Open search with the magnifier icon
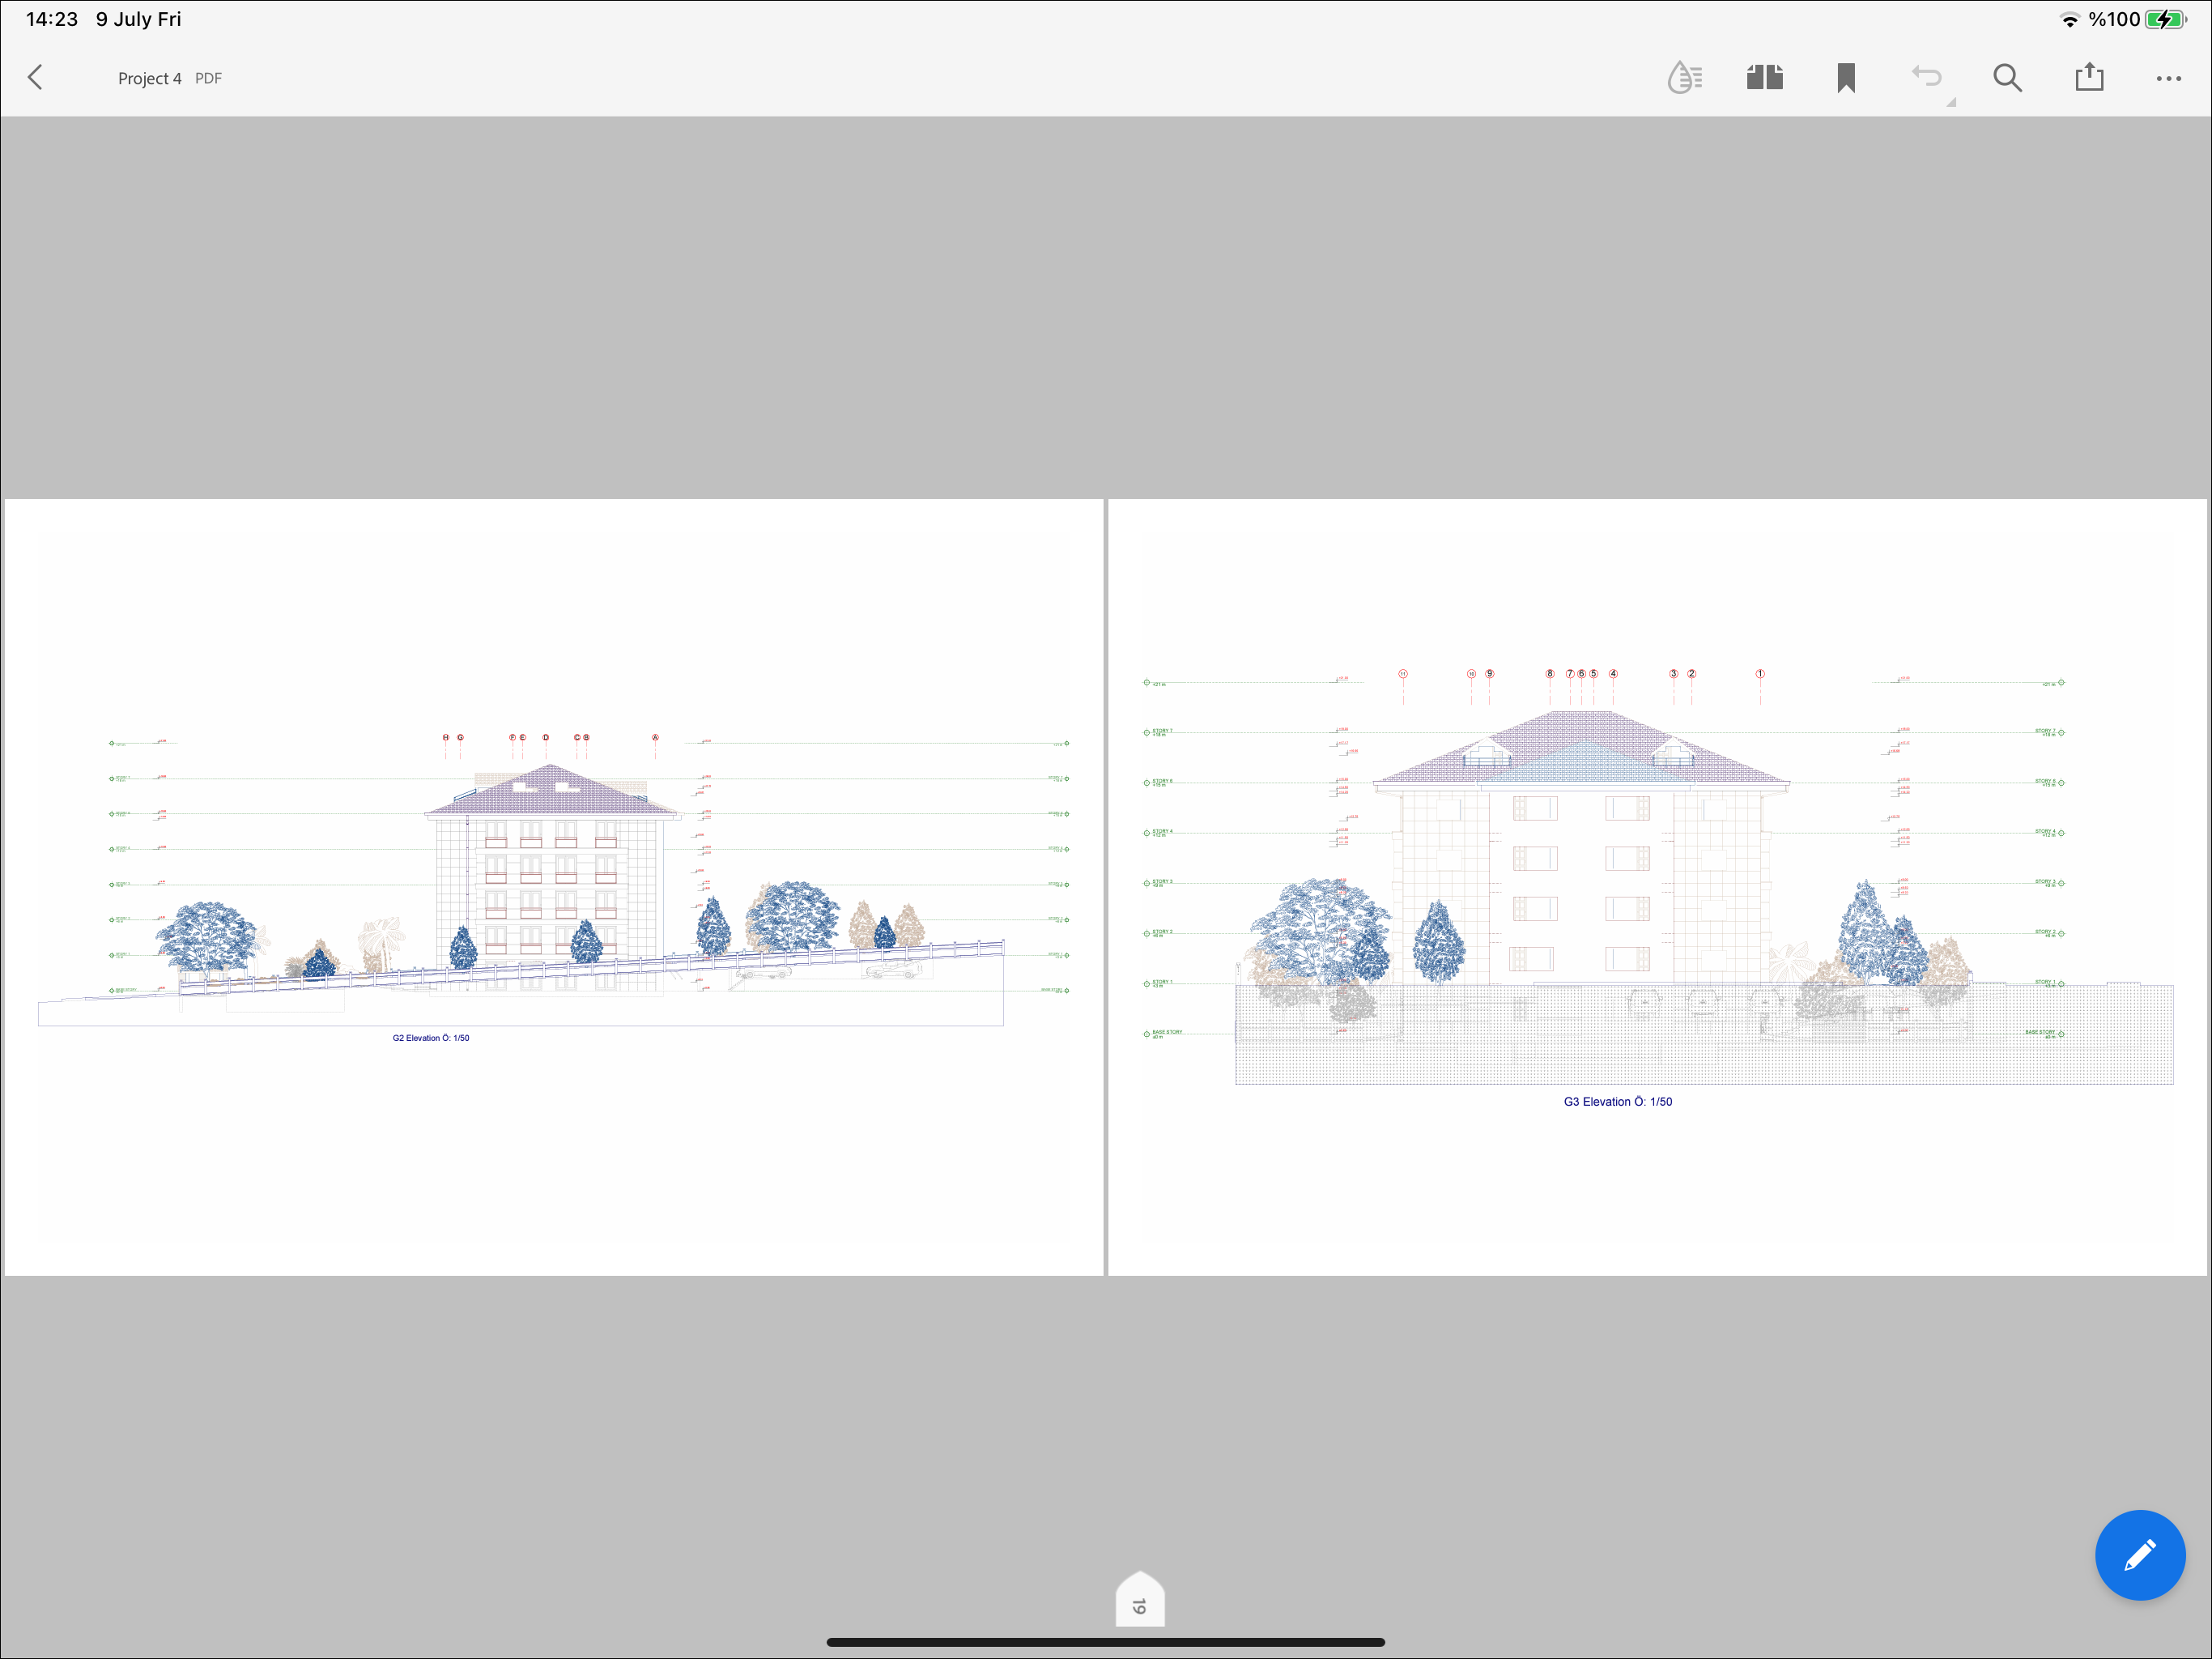Viewport: 2212px width, 1659px height. [x=2007, y=78]
